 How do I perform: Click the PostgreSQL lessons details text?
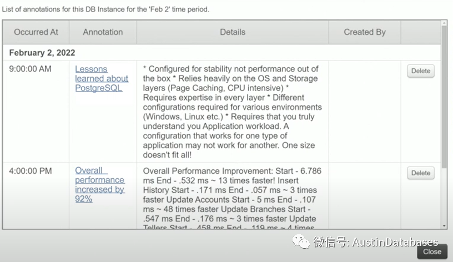232,112
